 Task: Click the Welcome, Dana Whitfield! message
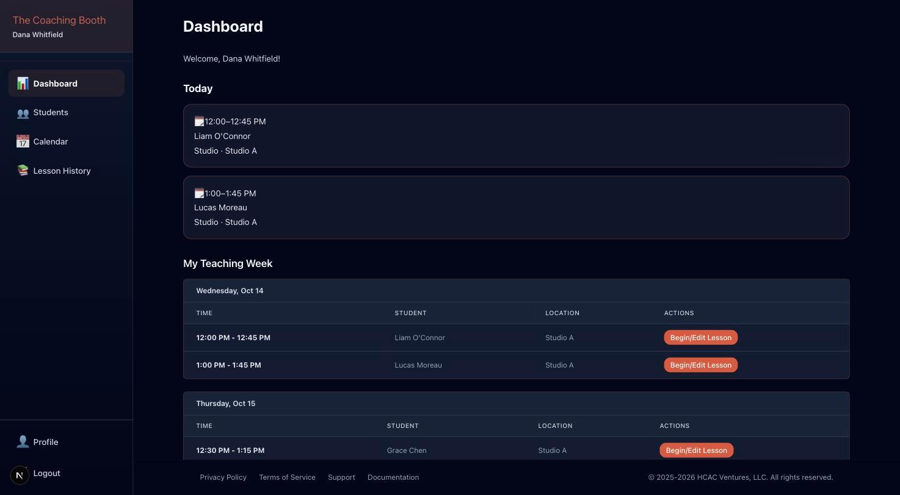[x=231, y=59]
